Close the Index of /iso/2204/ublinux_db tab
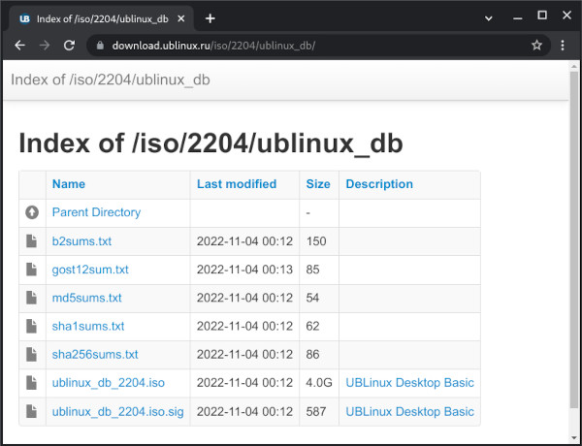582x446 pixels. point(180,18)
